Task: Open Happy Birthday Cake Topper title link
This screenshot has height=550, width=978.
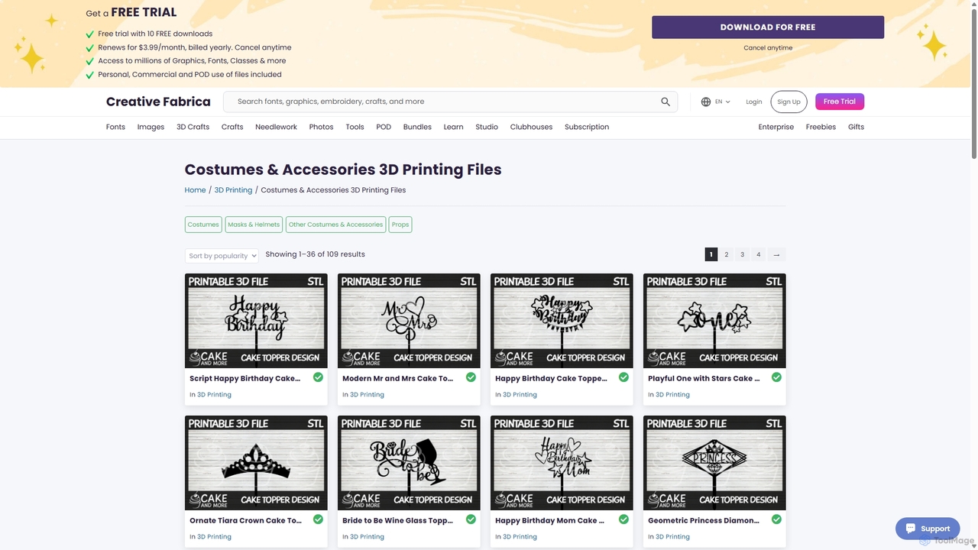Action: pos(551,379)
